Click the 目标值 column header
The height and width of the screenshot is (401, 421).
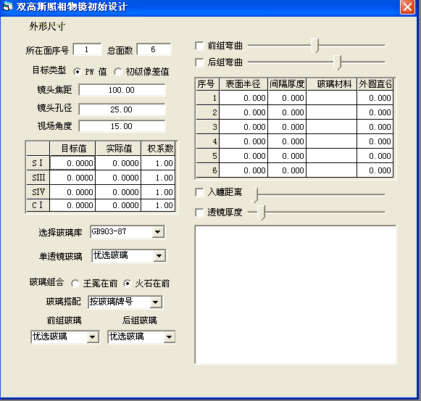tap(72, 149)
